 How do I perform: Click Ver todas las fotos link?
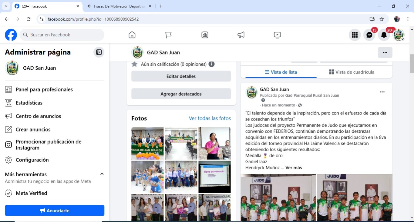(210, 118)
